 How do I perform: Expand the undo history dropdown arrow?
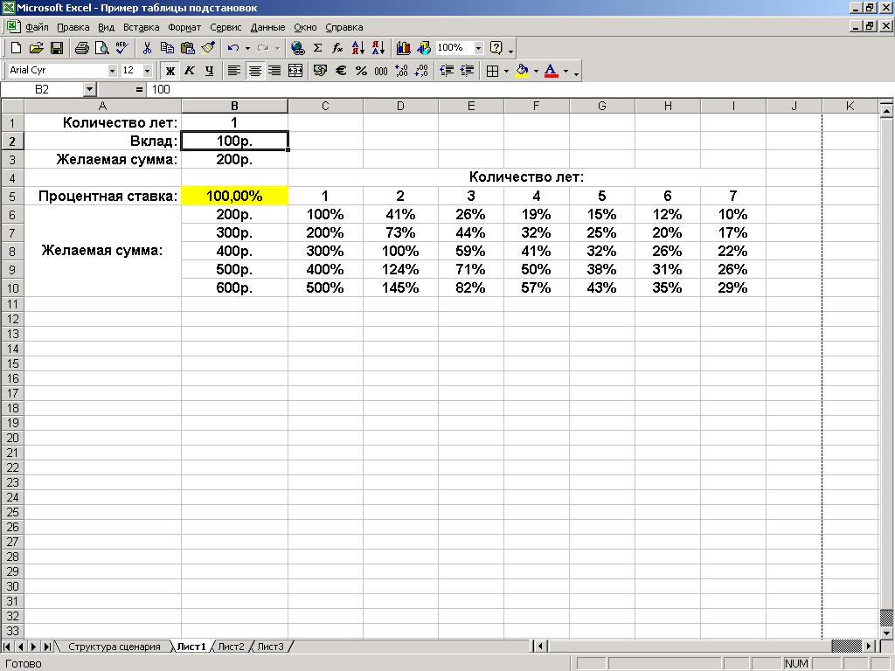tap(247, 49)
